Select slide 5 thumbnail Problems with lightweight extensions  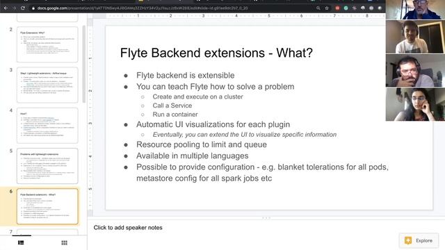[47, 166]
